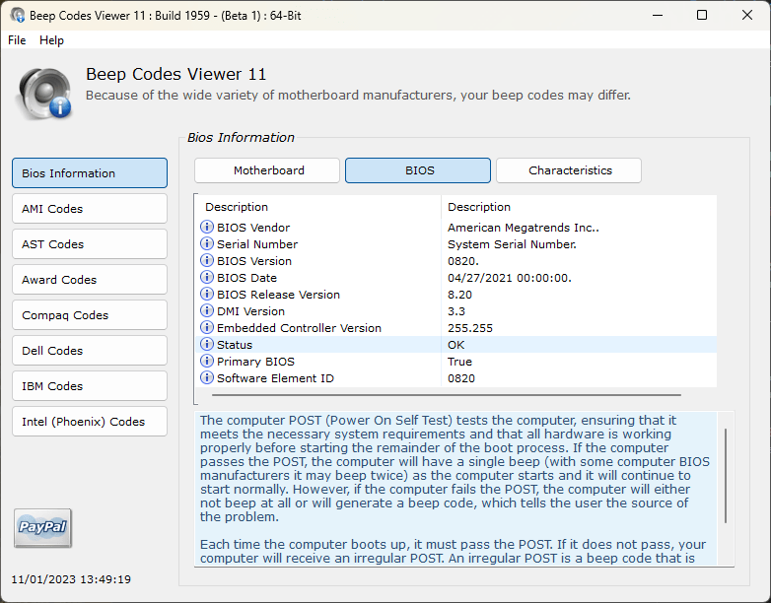Select the Status row label
Screen dimensions: 771x603
pyautogui.click(x=235, y=345)
